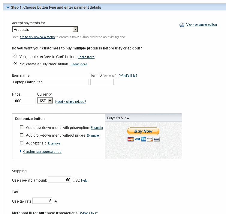
Task: Open the Accept payments for dropdown
Action: click(x=45, y=29)
